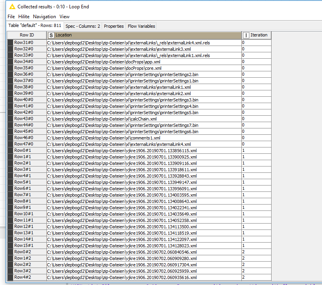Click the printerSettings2.bin location cell

pyautogui.click(x=144, y=75)
